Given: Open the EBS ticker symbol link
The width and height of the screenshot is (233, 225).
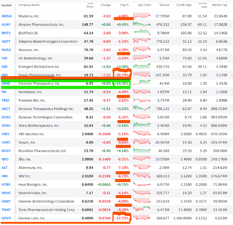Looking at the screenshot, I should point(4,67).
